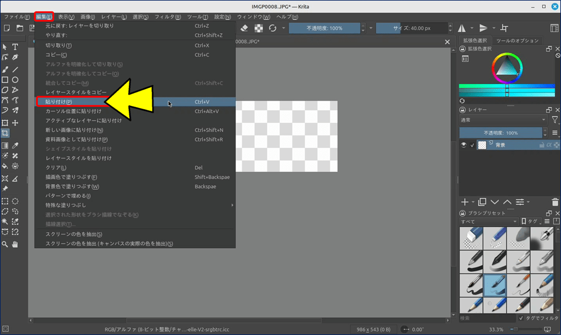561x335 pixels.
Task: Pick the Zoom magnifier tool
Action: coord(5,244)
